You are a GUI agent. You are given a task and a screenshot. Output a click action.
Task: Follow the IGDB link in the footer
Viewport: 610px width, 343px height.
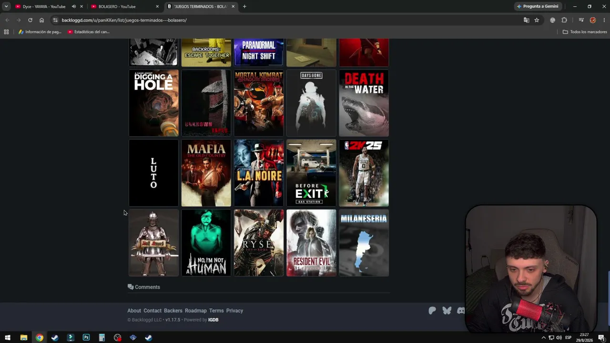213,320
